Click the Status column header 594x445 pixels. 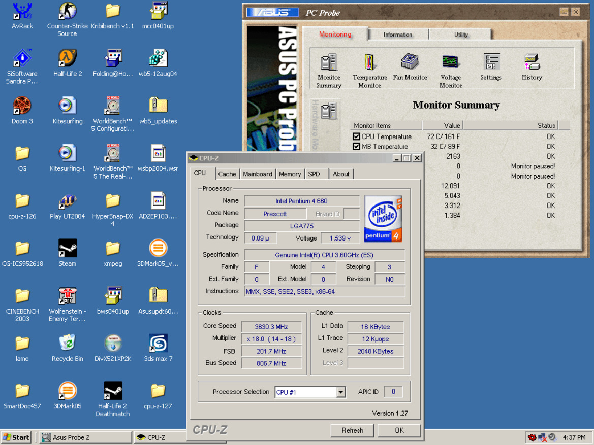coord(511,125)
